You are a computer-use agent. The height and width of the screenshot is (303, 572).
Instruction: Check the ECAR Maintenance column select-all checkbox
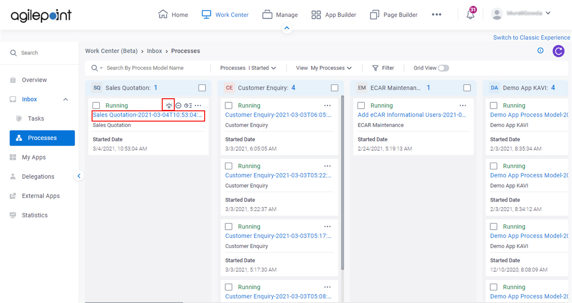[467, 88]
